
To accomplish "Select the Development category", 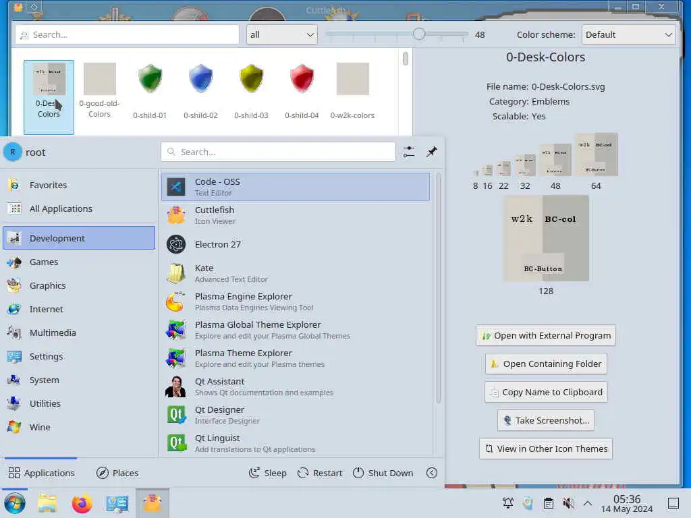I will pyautogui.click(x=79, y=238).
